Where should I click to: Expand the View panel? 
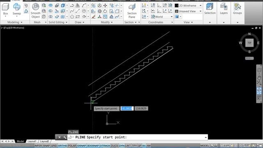tap(188, 22)
